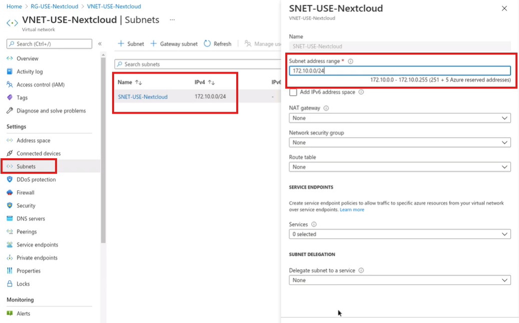This screenshot has height=323, width=519.
Task: Open the ellipsis more options beside title
Action: point(172,20)
